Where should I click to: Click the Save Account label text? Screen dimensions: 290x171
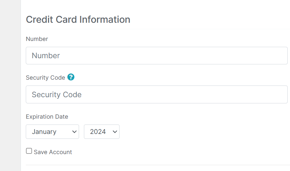point(53,152)
